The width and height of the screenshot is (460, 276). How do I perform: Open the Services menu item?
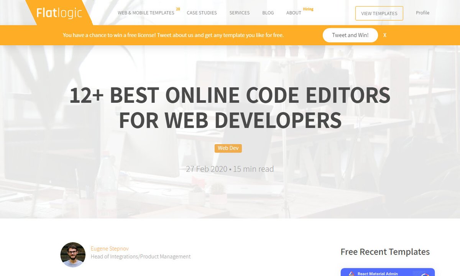pos(240,13)
